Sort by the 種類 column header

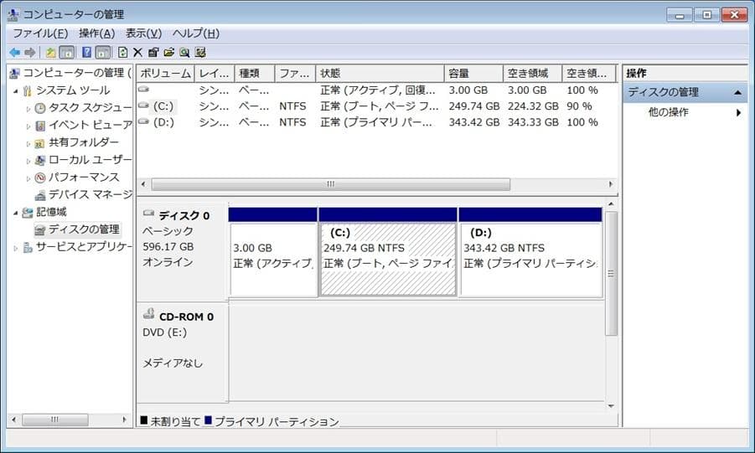tap(255, 73)
